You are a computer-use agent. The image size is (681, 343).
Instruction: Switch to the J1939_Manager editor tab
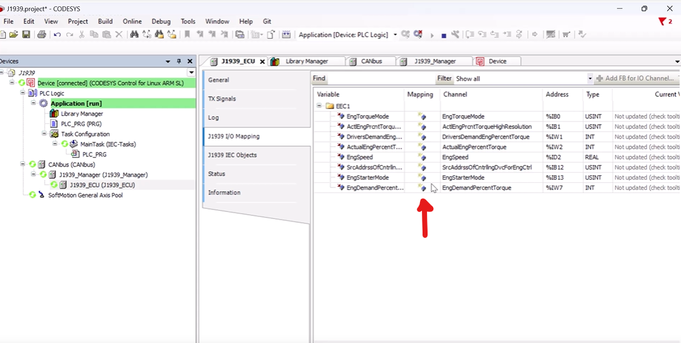coord(435,61)
